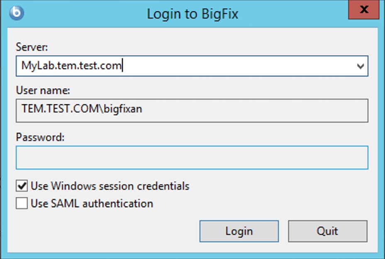Toggle the Use SAML authentication option
Viewport: 385px width, 259px height.
(22, 203)
